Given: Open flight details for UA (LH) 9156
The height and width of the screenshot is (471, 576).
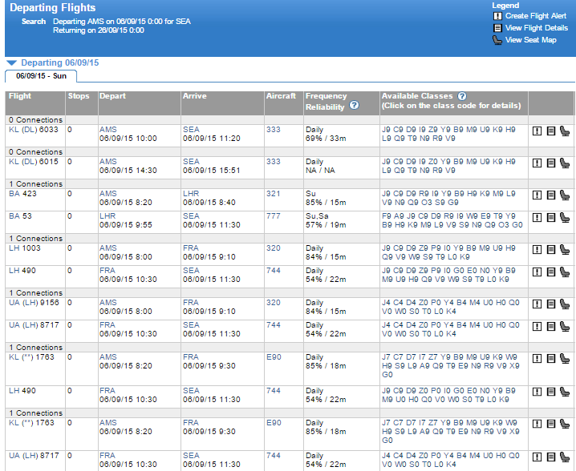Looking at the screenshot, I should (550, 304).
